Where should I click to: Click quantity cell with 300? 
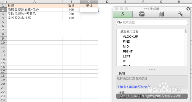[x=71, y=10]
